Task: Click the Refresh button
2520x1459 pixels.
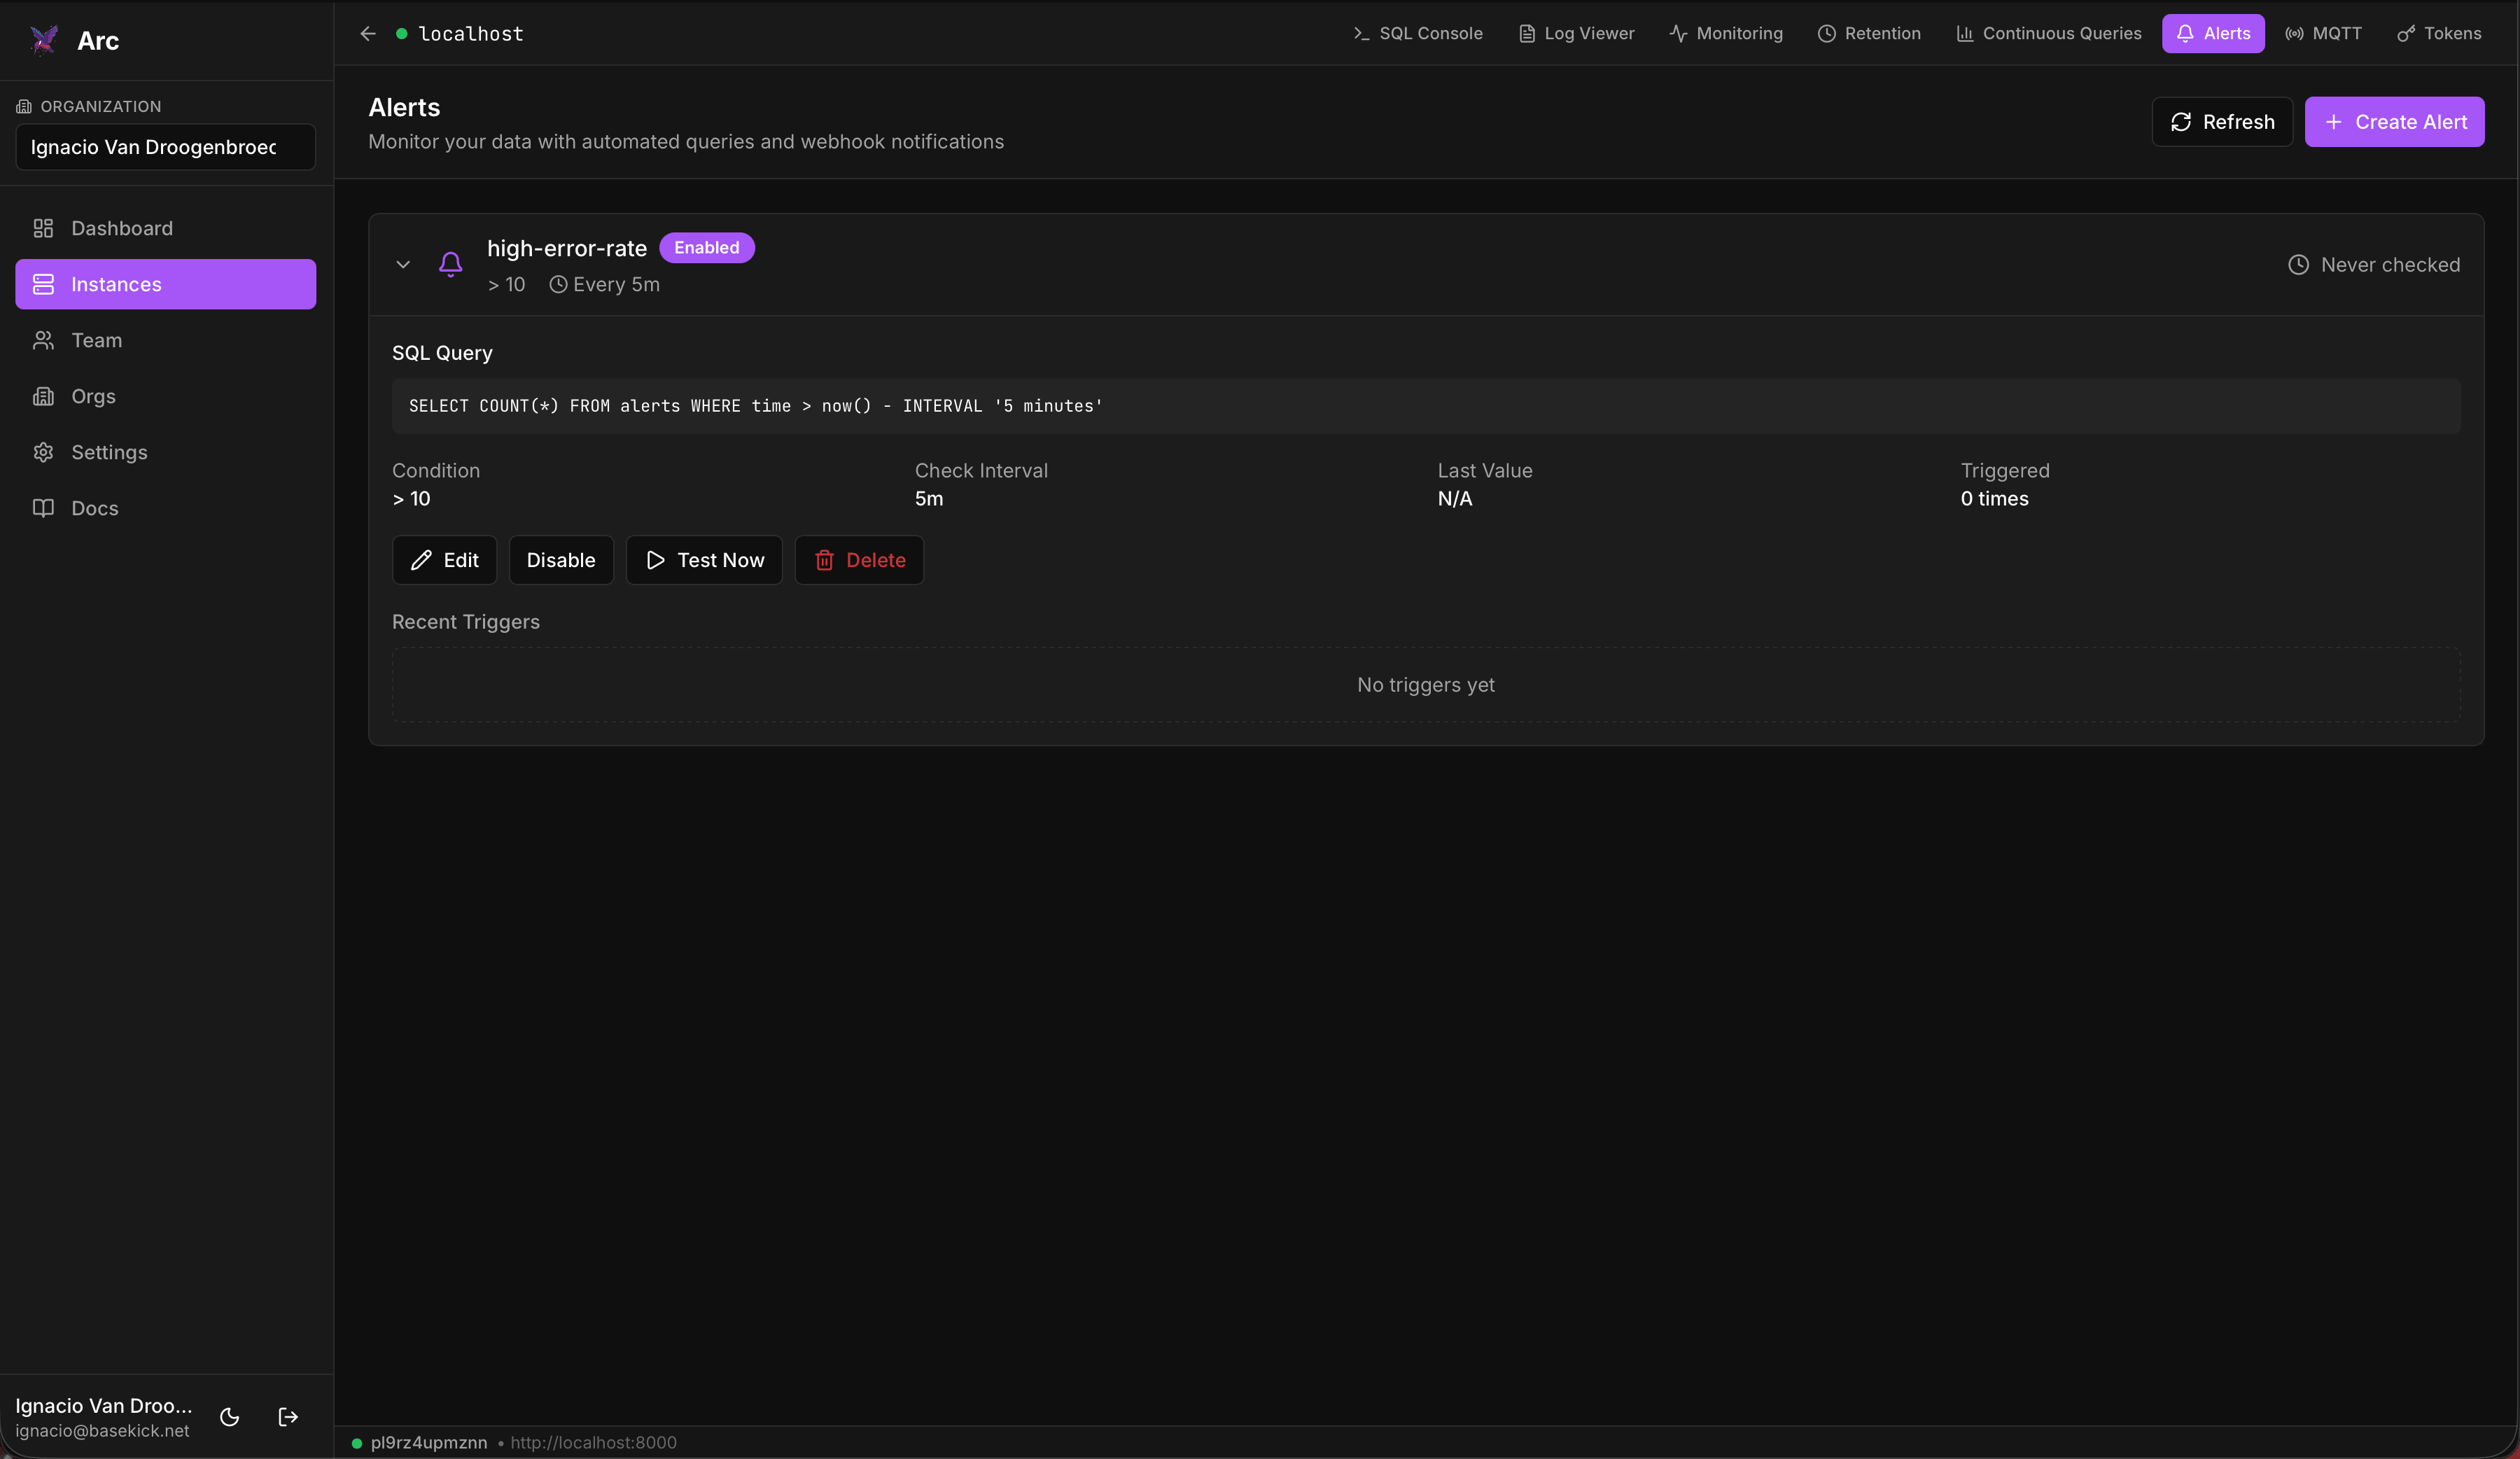Action: click(x=2222, y=122)
